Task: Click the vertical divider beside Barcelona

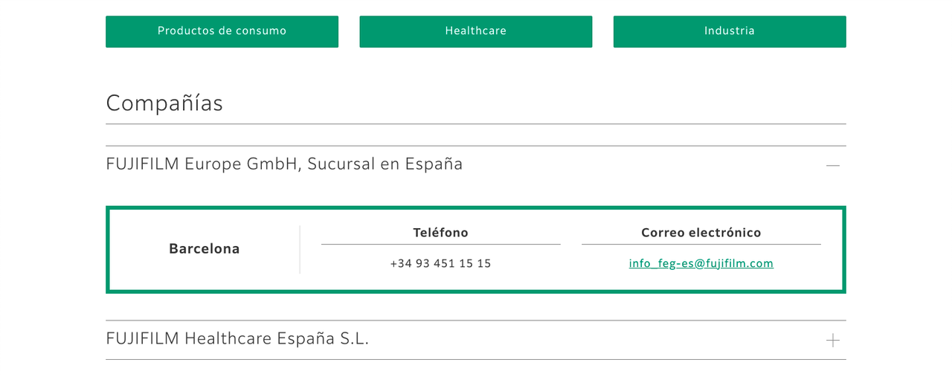Action: (x=300, y=249)
